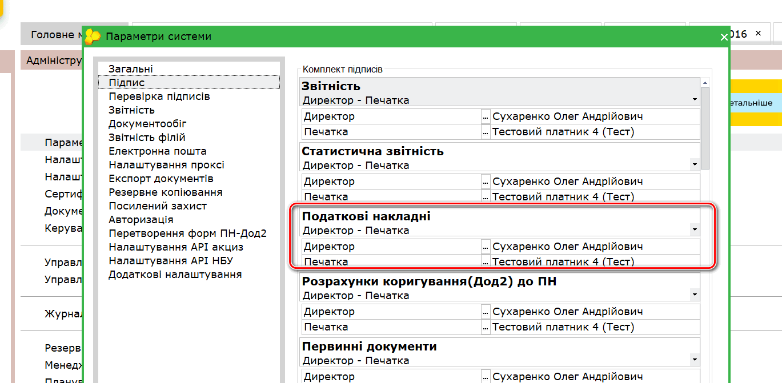Image resolution: width=782 pixels, height=383 pixels.
Task: Select Загальні in settings list
Action: pyautogui.click(x=131, y=69)
